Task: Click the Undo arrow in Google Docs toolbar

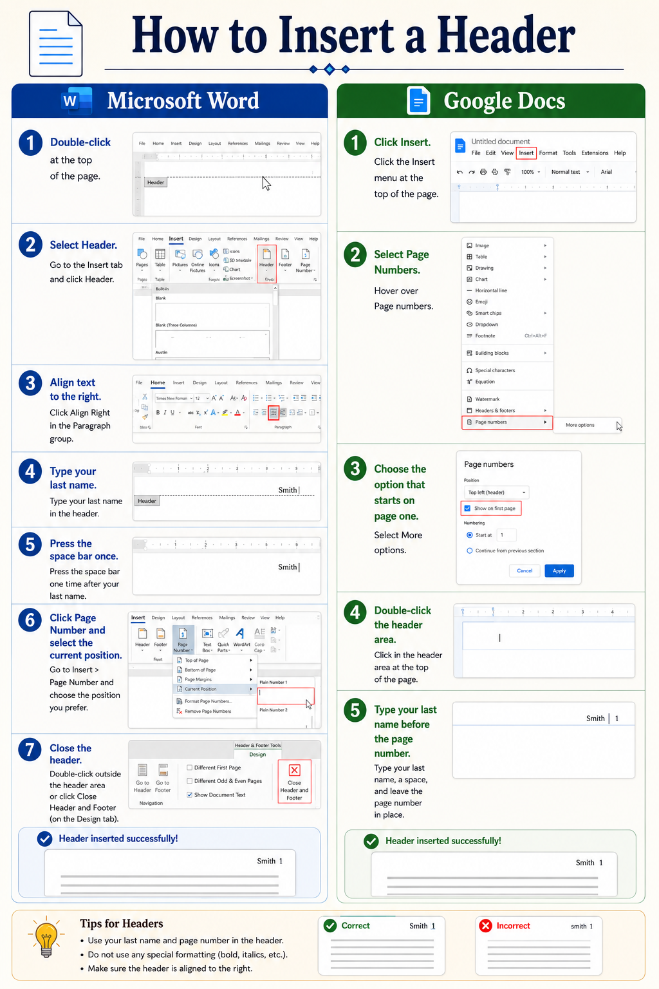Action: [x=459, y=172]
